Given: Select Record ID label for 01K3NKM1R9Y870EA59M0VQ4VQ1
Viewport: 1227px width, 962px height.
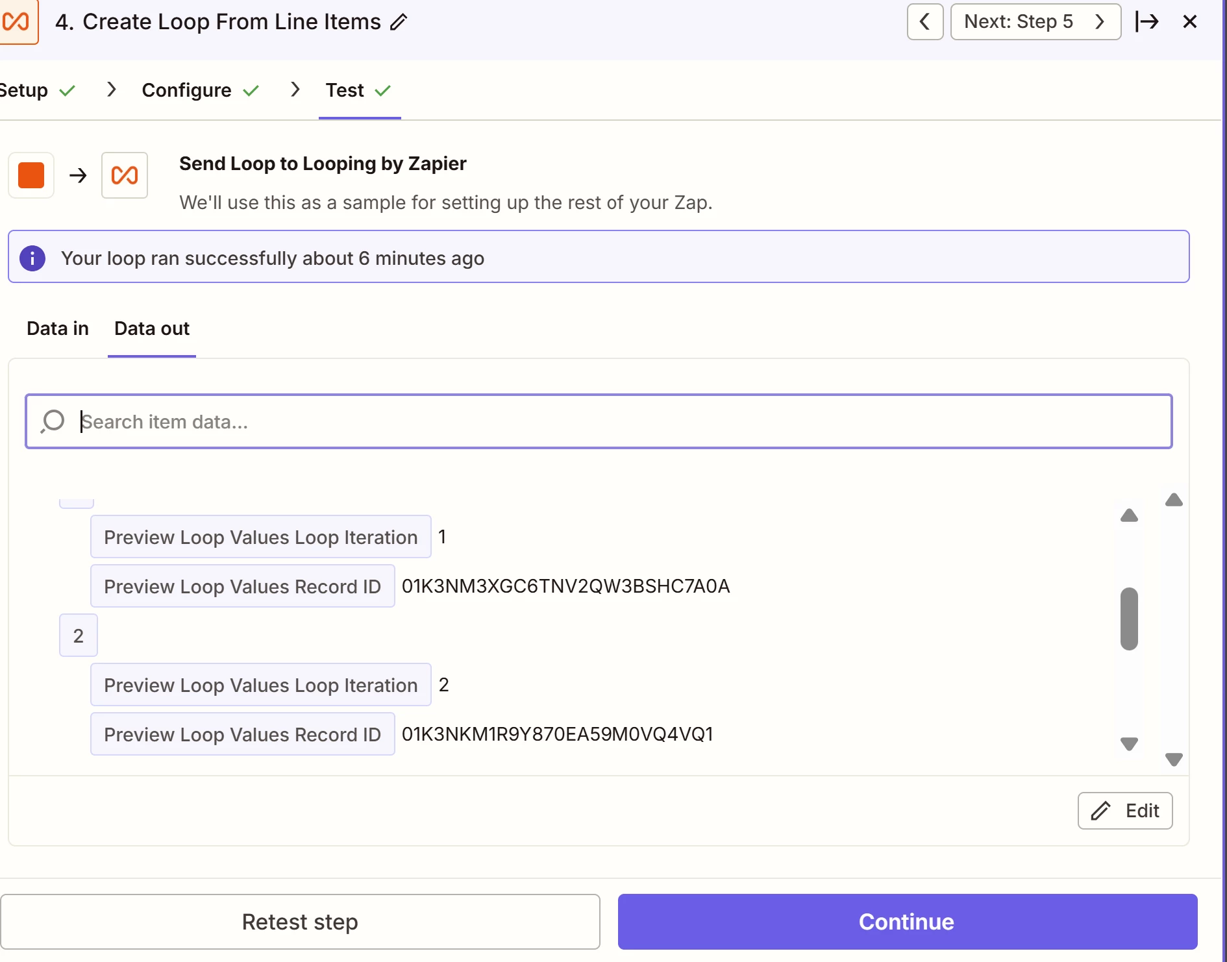Looking at the screenshot, I should (x=243, y=734).
